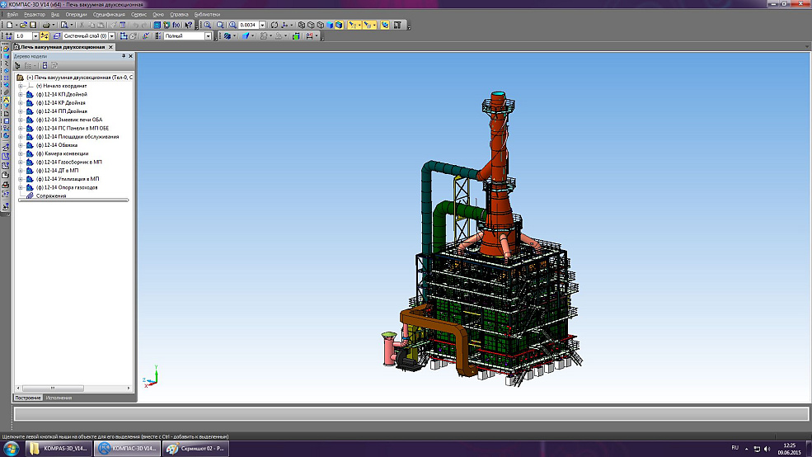Screen dimensions: 812x457
Task: Expand the 12-14 КП Двойной node
Action: click(x=20, y=94)
